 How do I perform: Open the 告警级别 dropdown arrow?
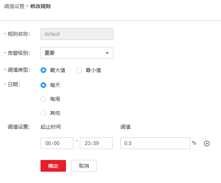tap(107, 53)
